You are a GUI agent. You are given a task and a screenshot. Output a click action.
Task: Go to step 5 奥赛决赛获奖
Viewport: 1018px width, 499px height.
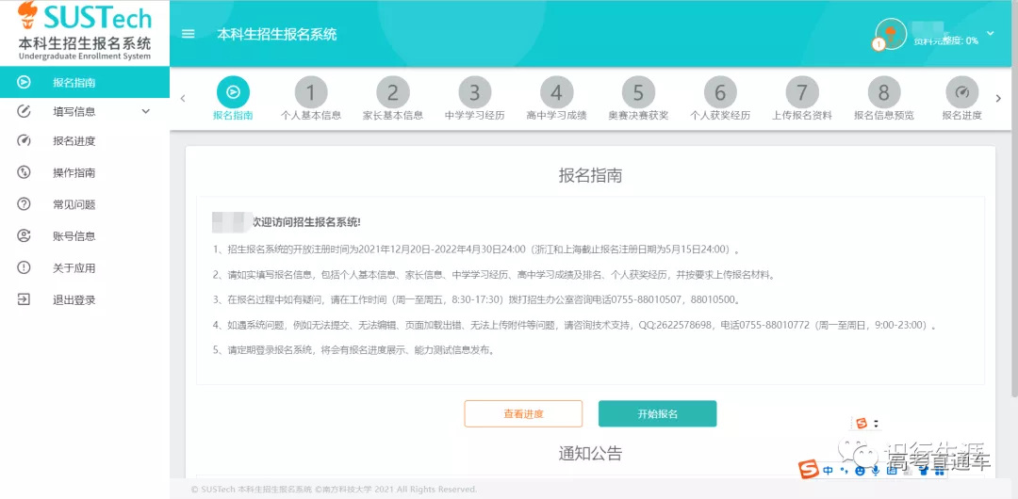coord(638,99)
